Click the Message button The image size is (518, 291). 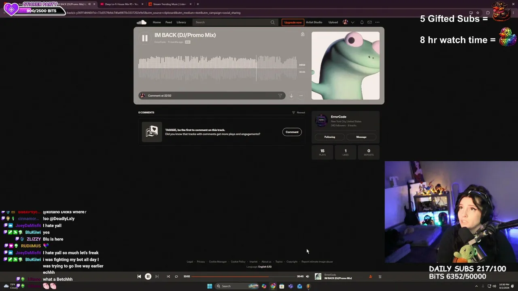point(361,137)
